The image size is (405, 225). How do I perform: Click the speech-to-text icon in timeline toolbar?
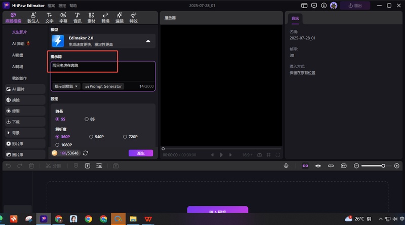tap(99, 166)
